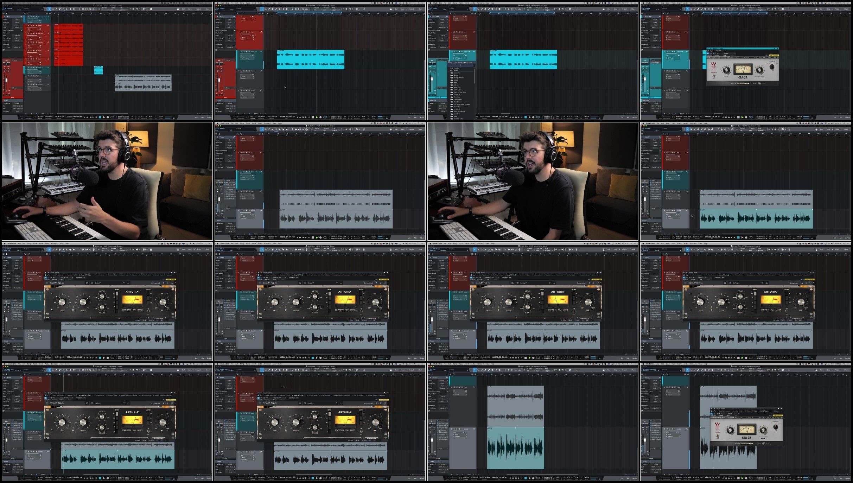Open Tempo Follow dropdown in red-clips frame inspector
Viewport: 853px width, 483px height.
click(17, 20)
